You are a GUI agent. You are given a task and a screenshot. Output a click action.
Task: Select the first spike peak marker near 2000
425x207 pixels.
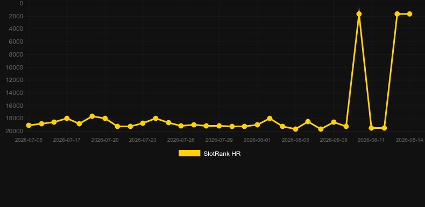click(x=359, y=14)
